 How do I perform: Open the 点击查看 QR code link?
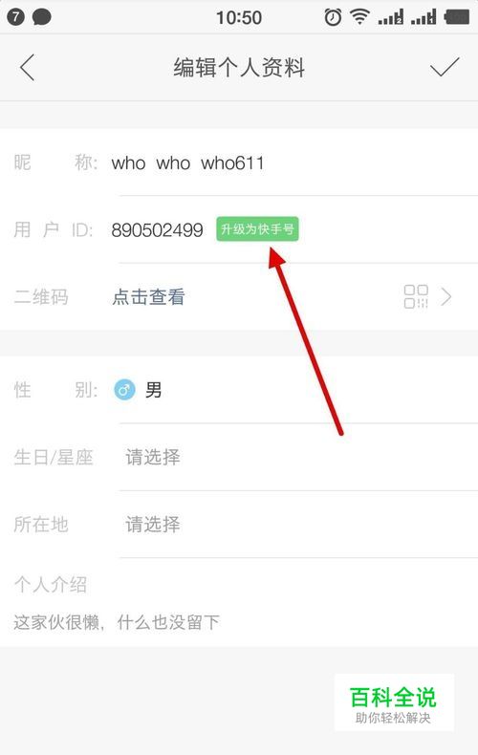tap(148, 297)
